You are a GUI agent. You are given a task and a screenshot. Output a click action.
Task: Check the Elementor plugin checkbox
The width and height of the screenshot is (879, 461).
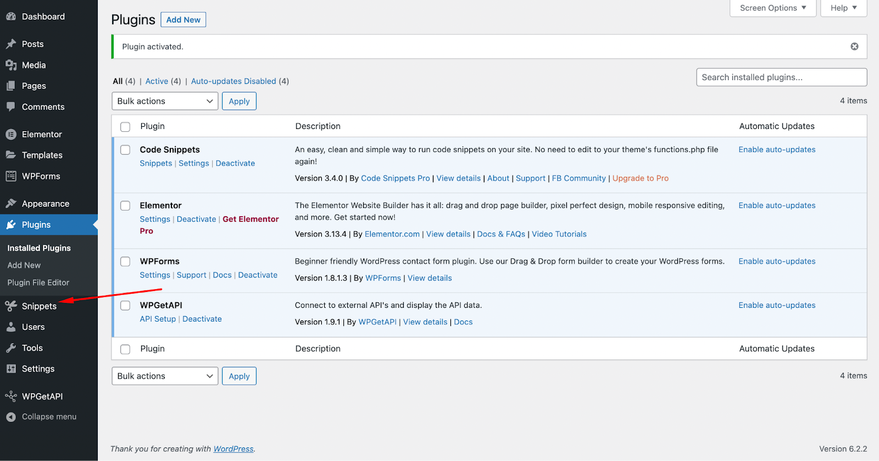125,206
